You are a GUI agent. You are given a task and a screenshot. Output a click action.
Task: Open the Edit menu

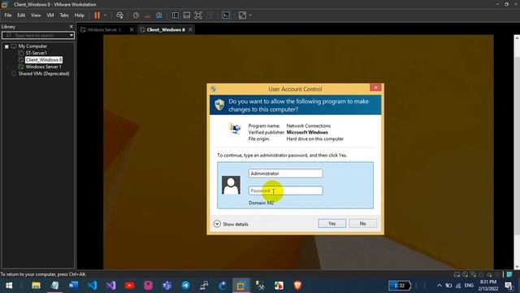(21, 15)
